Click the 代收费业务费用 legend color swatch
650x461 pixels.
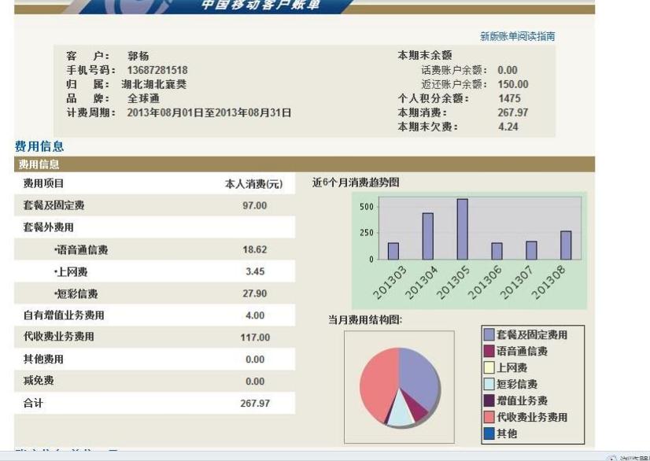(x=489, y=417)
